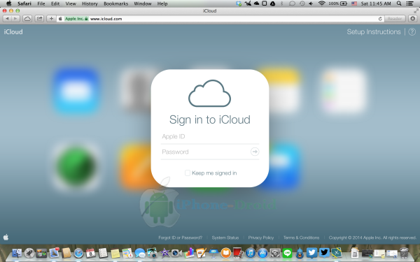This screenshot has width=420, height=262.
Task: Open the Downloads button beside Reader
Action: click(x=413, y=19)
